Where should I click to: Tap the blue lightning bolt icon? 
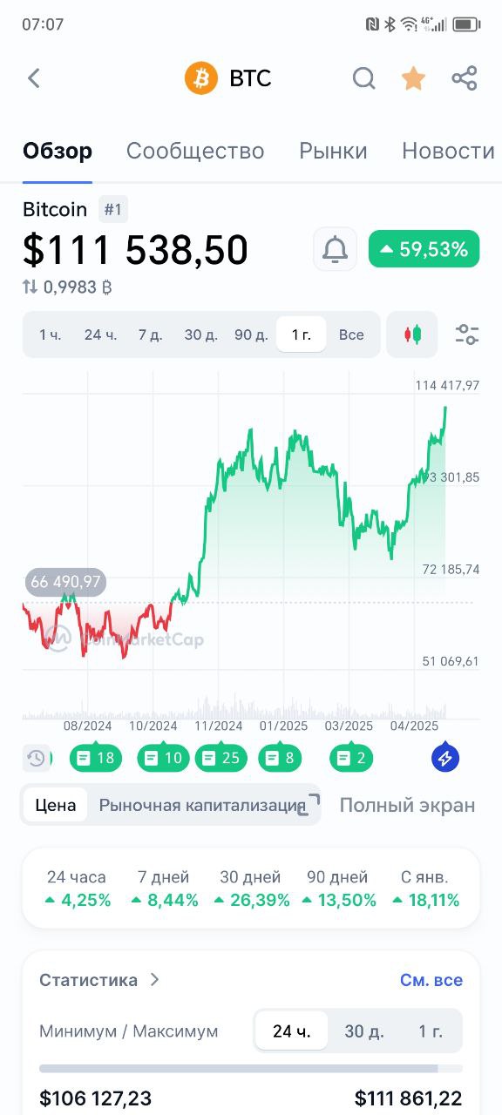[x=445, y=758]
